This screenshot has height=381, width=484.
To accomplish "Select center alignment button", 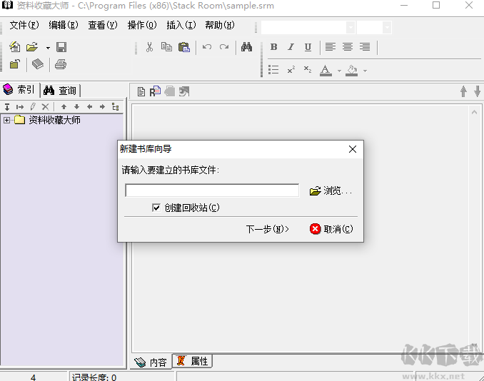I will tap(348, 47).
